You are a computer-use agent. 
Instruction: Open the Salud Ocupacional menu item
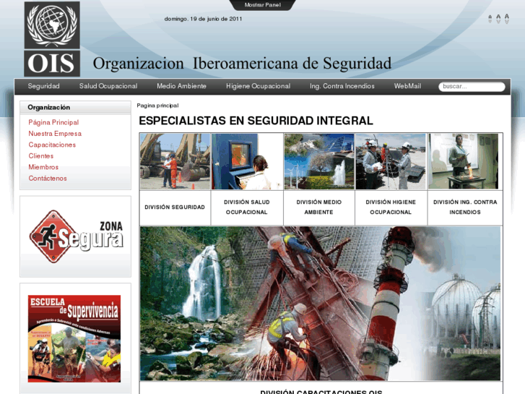point(108,86)
